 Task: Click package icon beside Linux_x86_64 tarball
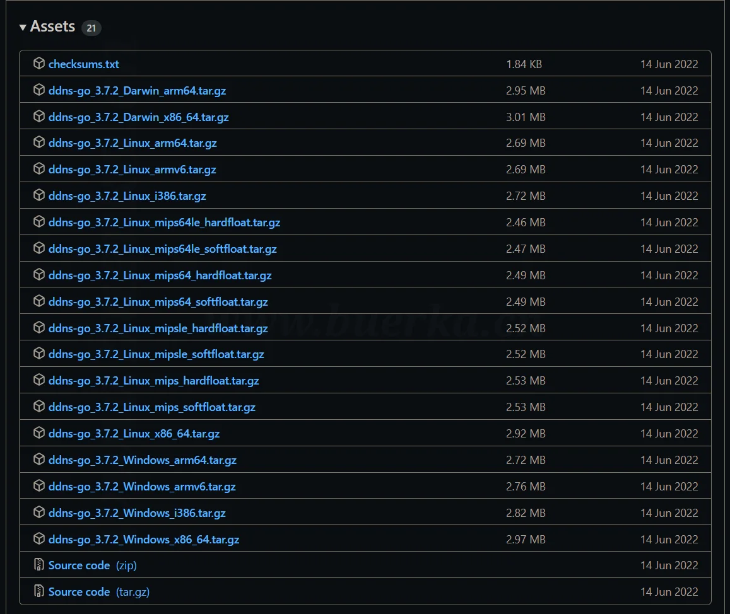coord(39,434)
